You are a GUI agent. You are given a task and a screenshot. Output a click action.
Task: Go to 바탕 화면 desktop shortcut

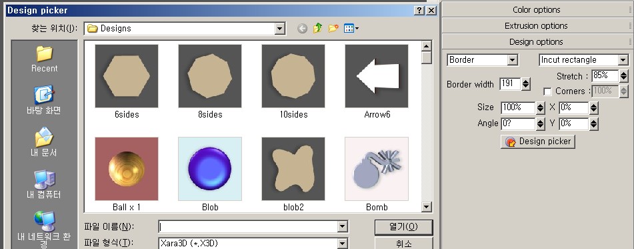pos(44,100)
